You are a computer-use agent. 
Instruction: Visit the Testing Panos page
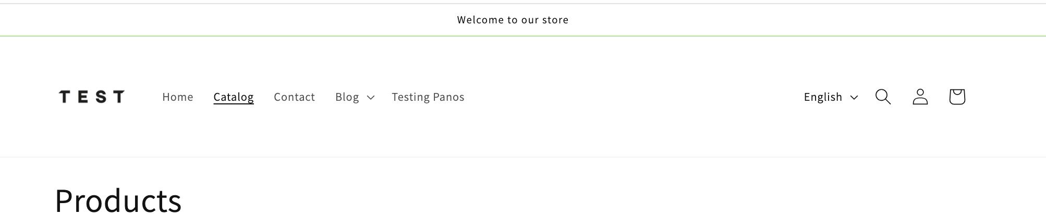click(428, 97)
